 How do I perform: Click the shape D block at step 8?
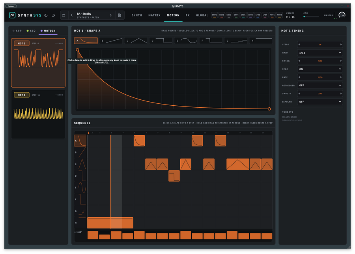[x=174, y=176]
